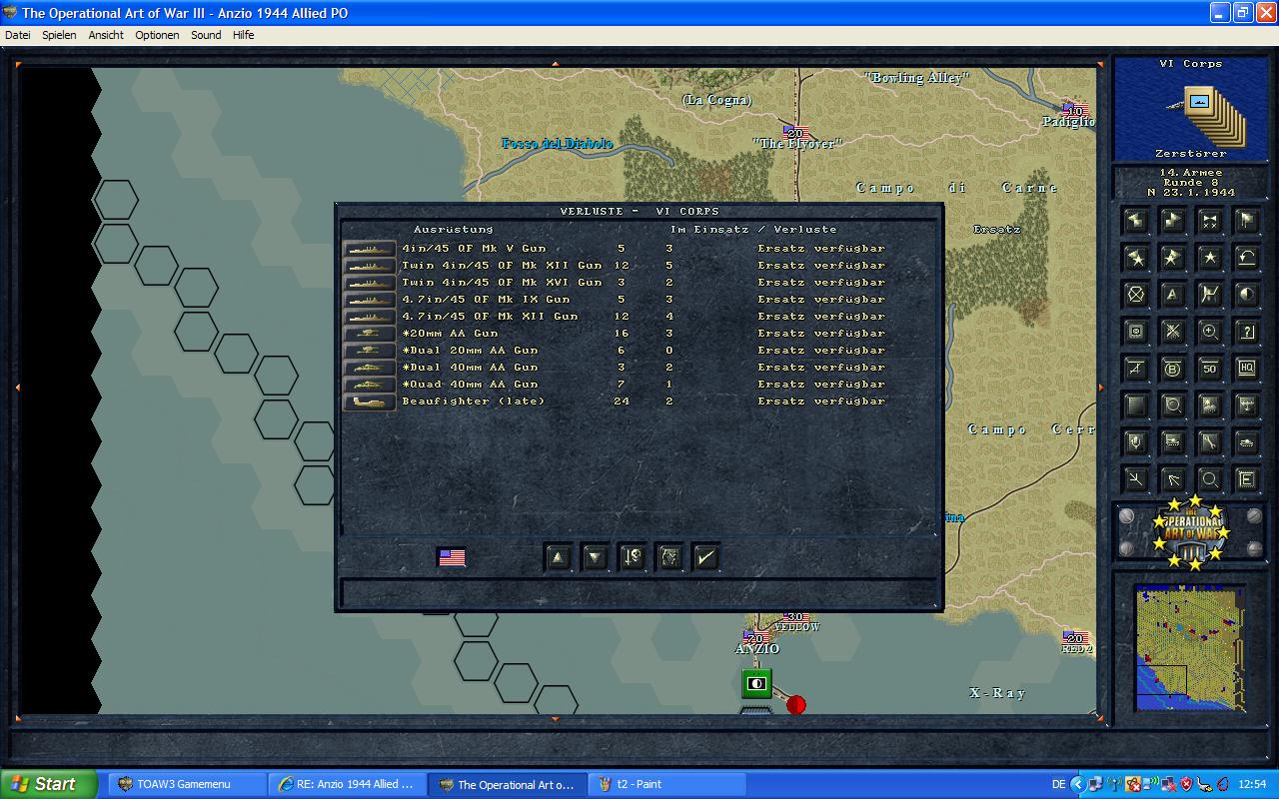Switch to 't2 - Paint' taskbar window

(666, 784)
